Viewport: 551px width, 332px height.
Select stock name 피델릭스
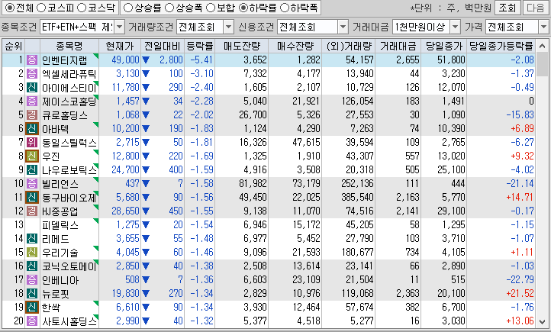[60, 225]
